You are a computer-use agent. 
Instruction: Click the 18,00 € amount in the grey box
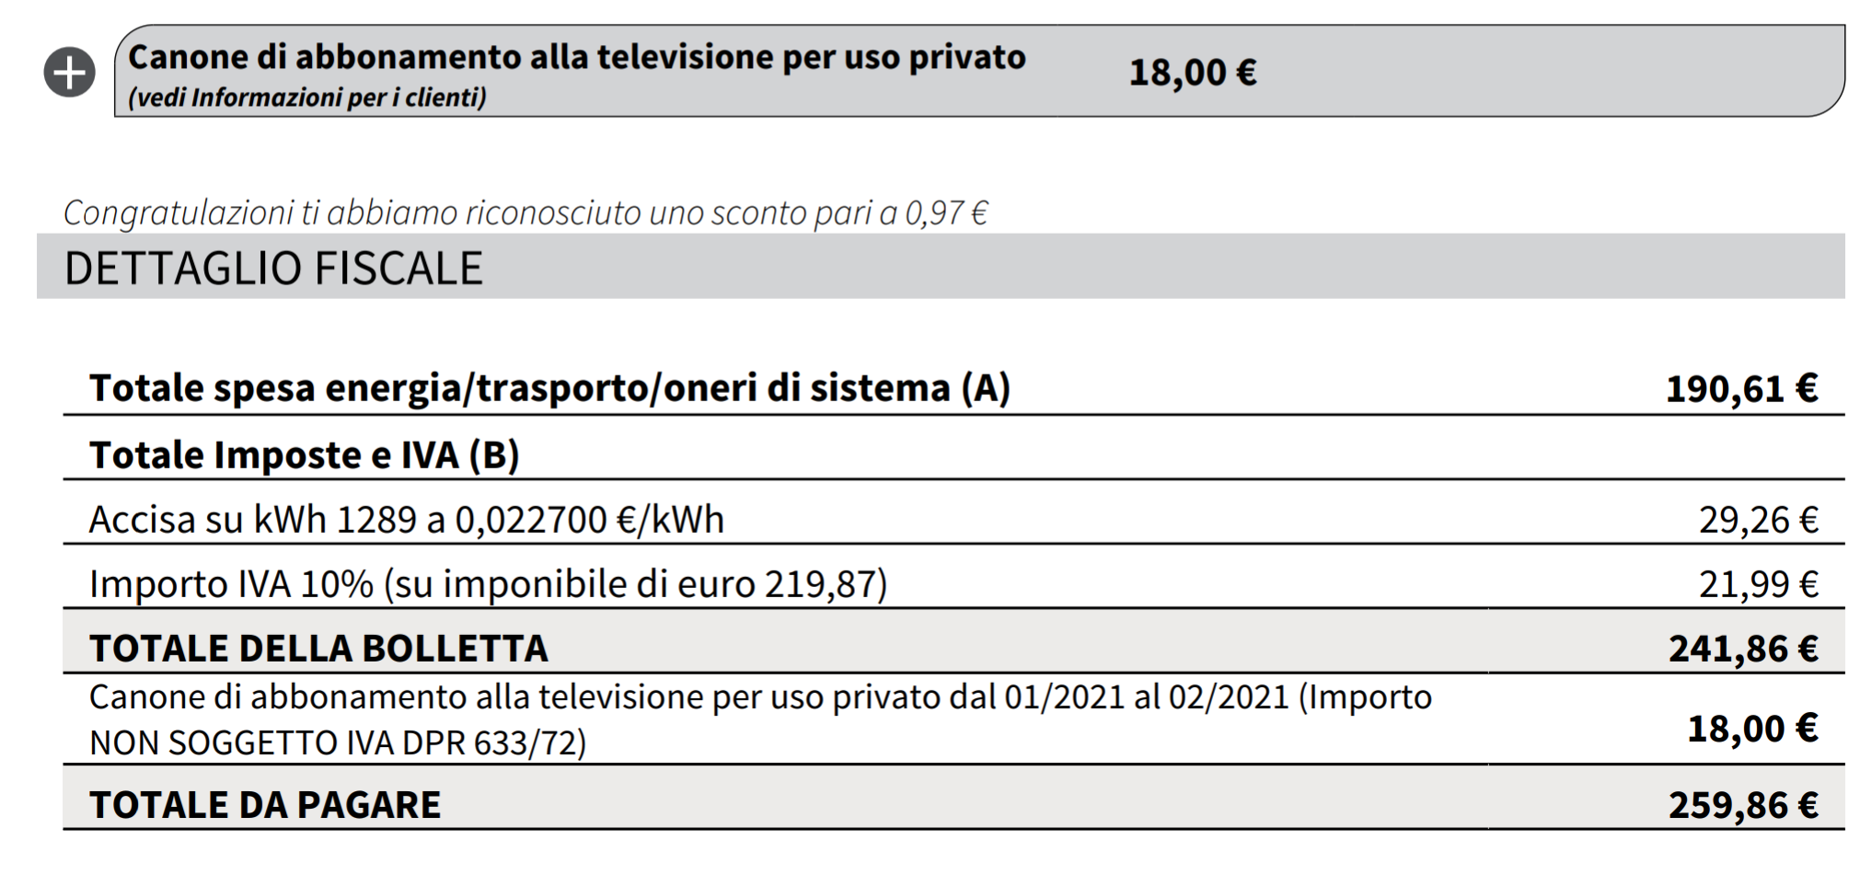pos(1192,72)
